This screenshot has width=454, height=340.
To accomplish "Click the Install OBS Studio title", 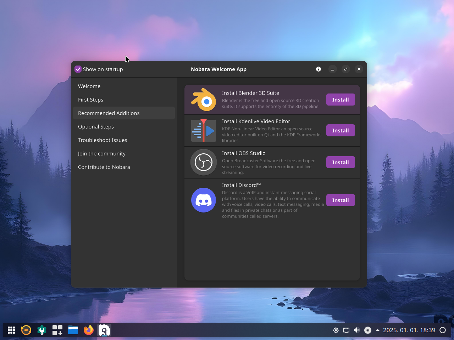I will click(x=244, y=153).
